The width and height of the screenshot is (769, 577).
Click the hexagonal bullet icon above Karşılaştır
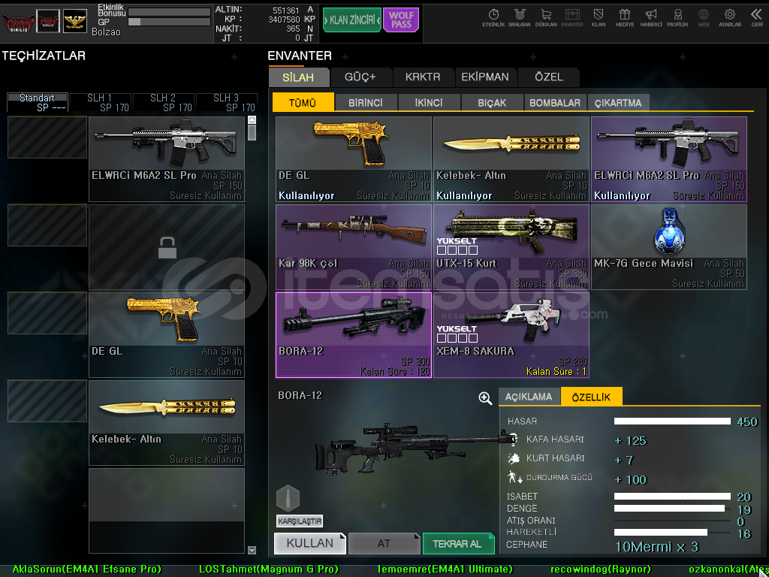288,498
